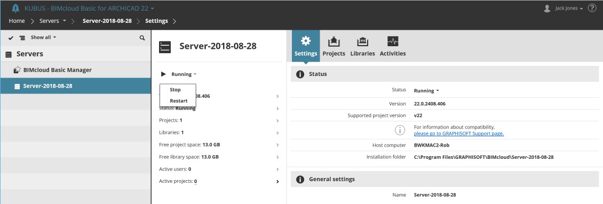Click the BIMcloud Basic Manager star icon
Viewport: 603px width, 204px height.
[x=17, y=70]
